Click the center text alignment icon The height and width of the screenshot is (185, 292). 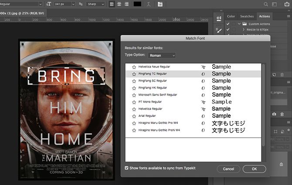pos(119,4)
